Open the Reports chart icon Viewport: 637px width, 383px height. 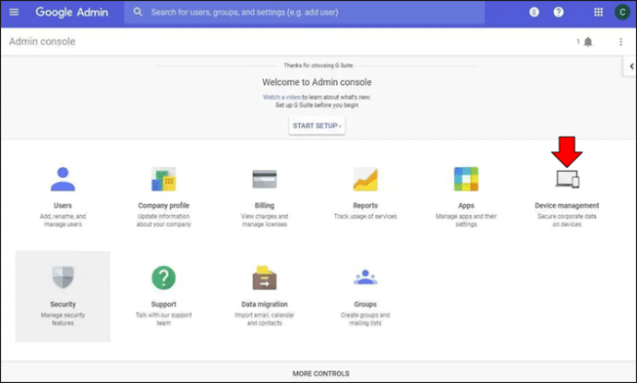[366, 179]
